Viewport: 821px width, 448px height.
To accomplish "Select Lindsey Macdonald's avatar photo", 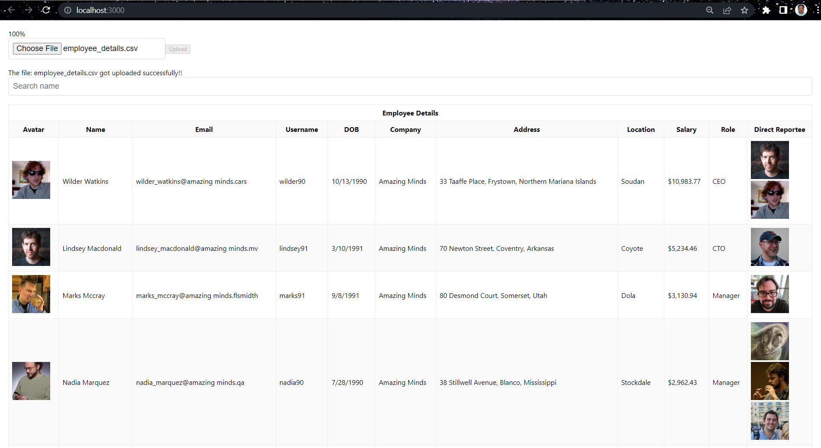I will coord(31,247).
